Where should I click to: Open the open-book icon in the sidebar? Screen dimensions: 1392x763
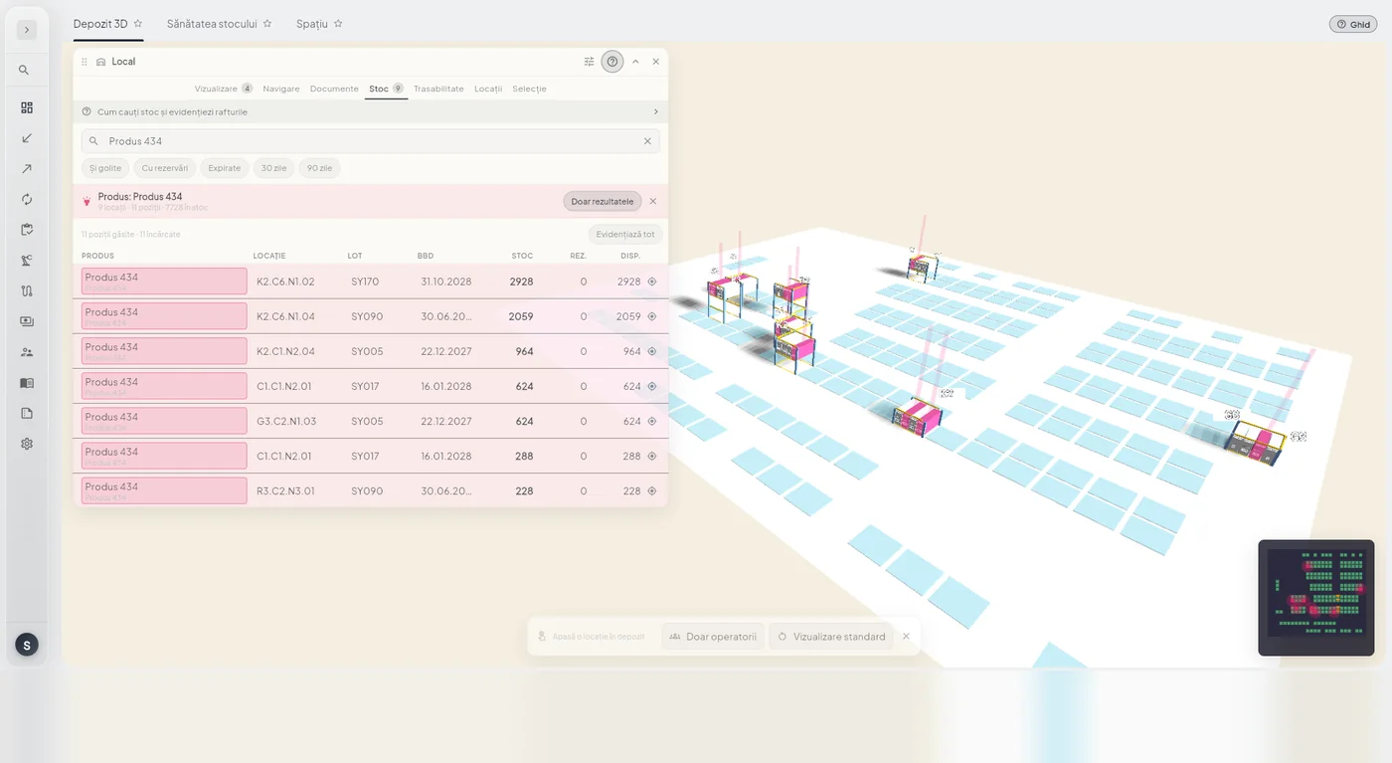pos(27,383)
